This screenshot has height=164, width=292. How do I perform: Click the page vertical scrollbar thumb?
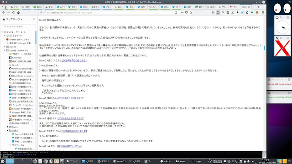(x=265, y=48)
